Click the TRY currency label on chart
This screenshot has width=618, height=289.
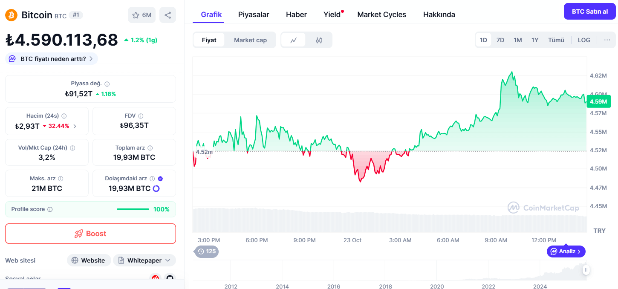[x=599, y=231]
